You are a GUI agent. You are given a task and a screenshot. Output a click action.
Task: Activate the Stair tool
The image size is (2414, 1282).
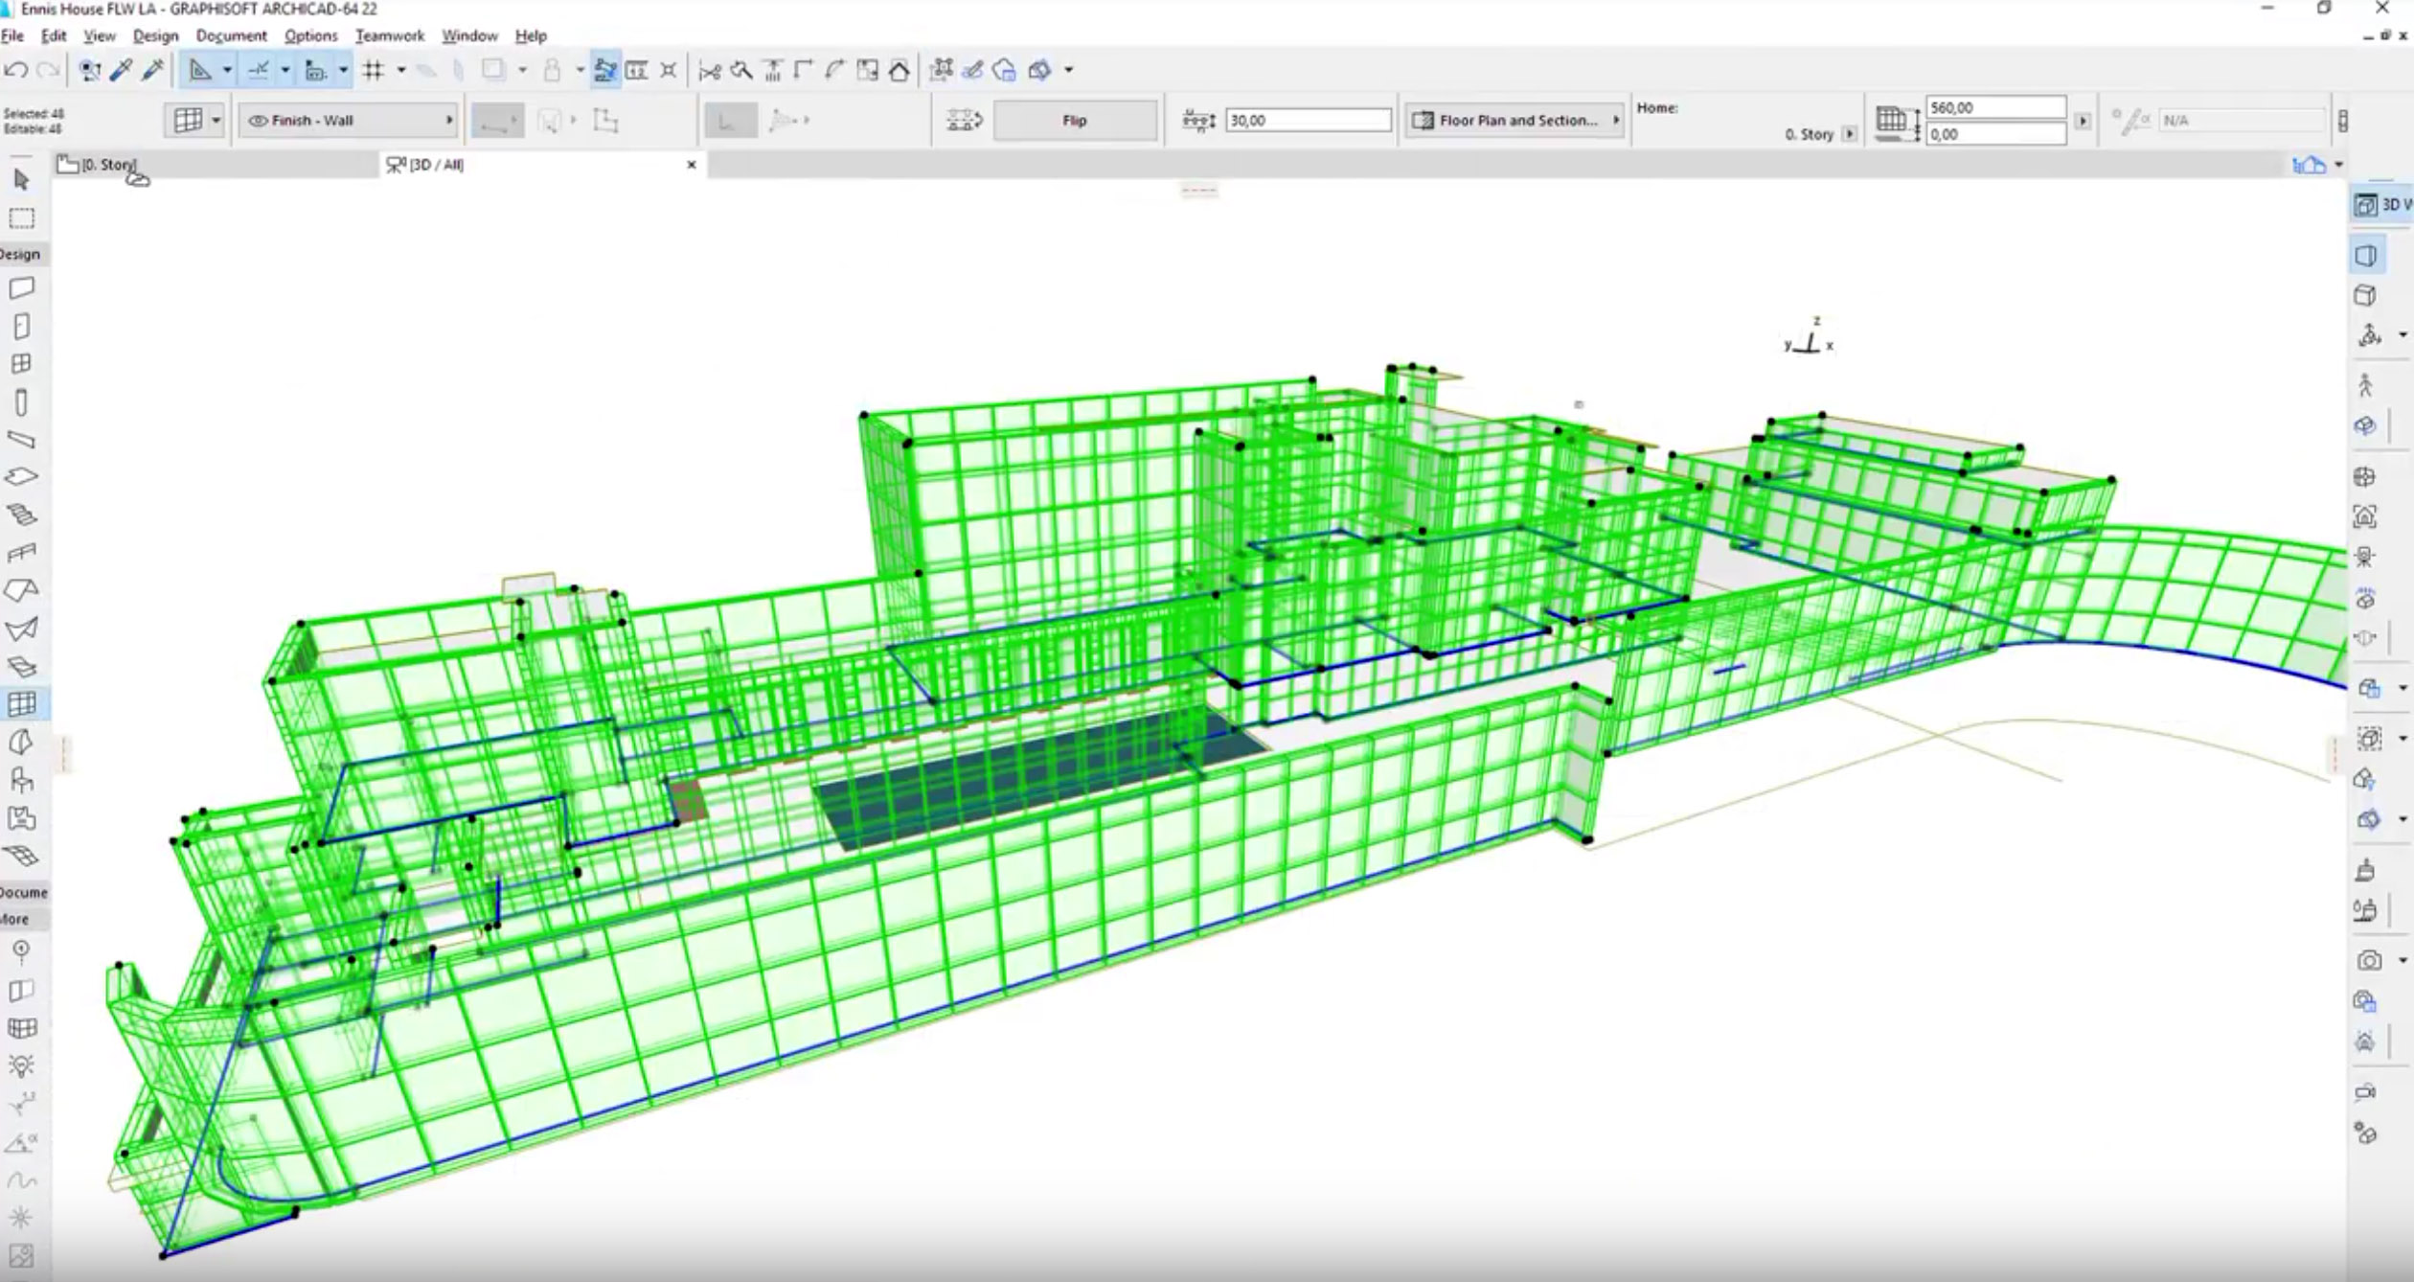21,515
